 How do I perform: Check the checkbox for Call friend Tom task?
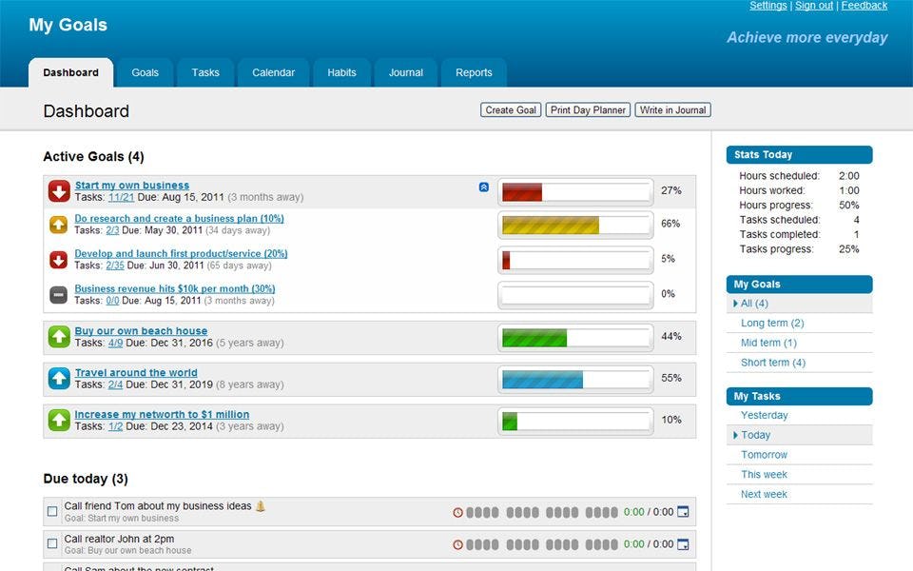point(51,511)
